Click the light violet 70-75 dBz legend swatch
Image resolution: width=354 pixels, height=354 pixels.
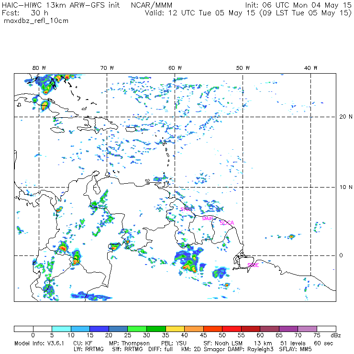click(x=308, y=329)
